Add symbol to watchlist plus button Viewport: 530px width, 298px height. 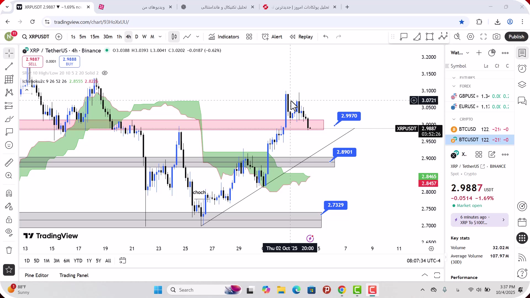point(479,53)
